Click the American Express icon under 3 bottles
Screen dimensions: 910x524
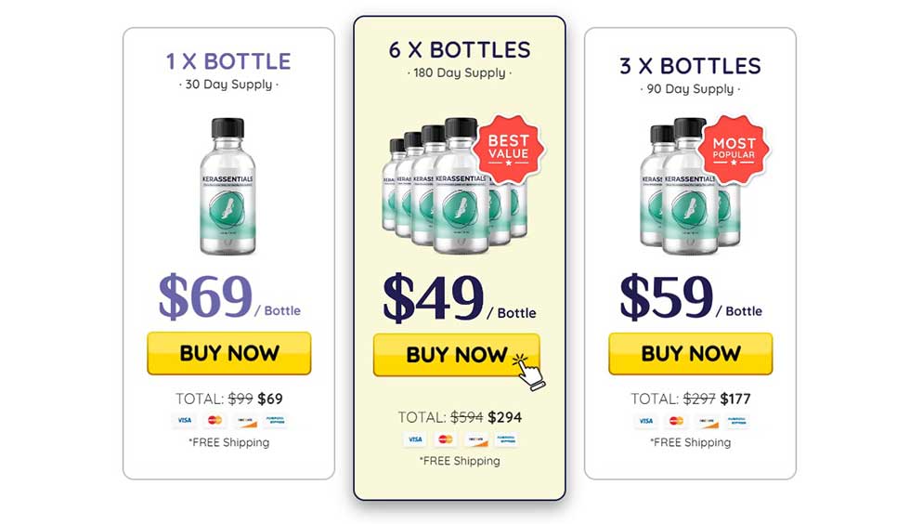pos(734,421)
